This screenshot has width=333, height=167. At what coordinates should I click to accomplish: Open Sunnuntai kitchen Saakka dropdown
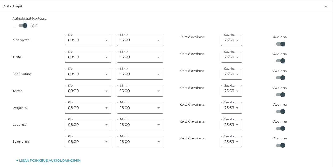(x=231, y=142)
